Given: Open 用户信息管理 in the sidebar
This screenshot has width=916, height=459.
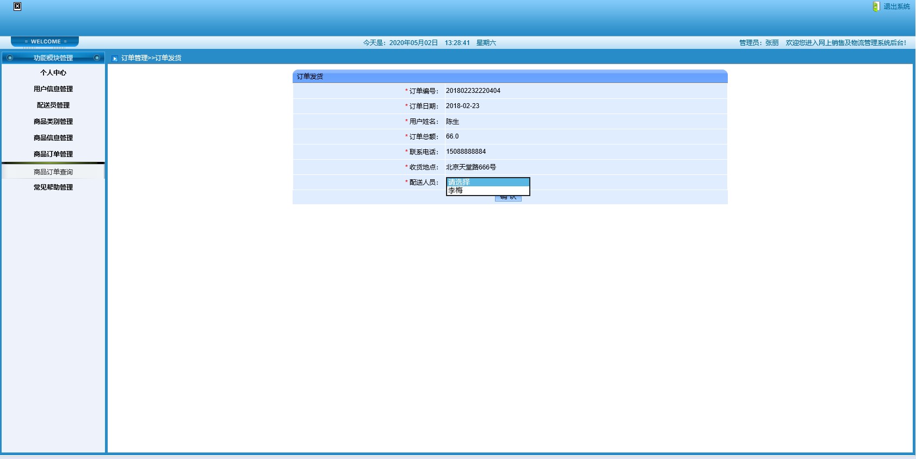Looking at the screenshot, I should click(53, 89).
